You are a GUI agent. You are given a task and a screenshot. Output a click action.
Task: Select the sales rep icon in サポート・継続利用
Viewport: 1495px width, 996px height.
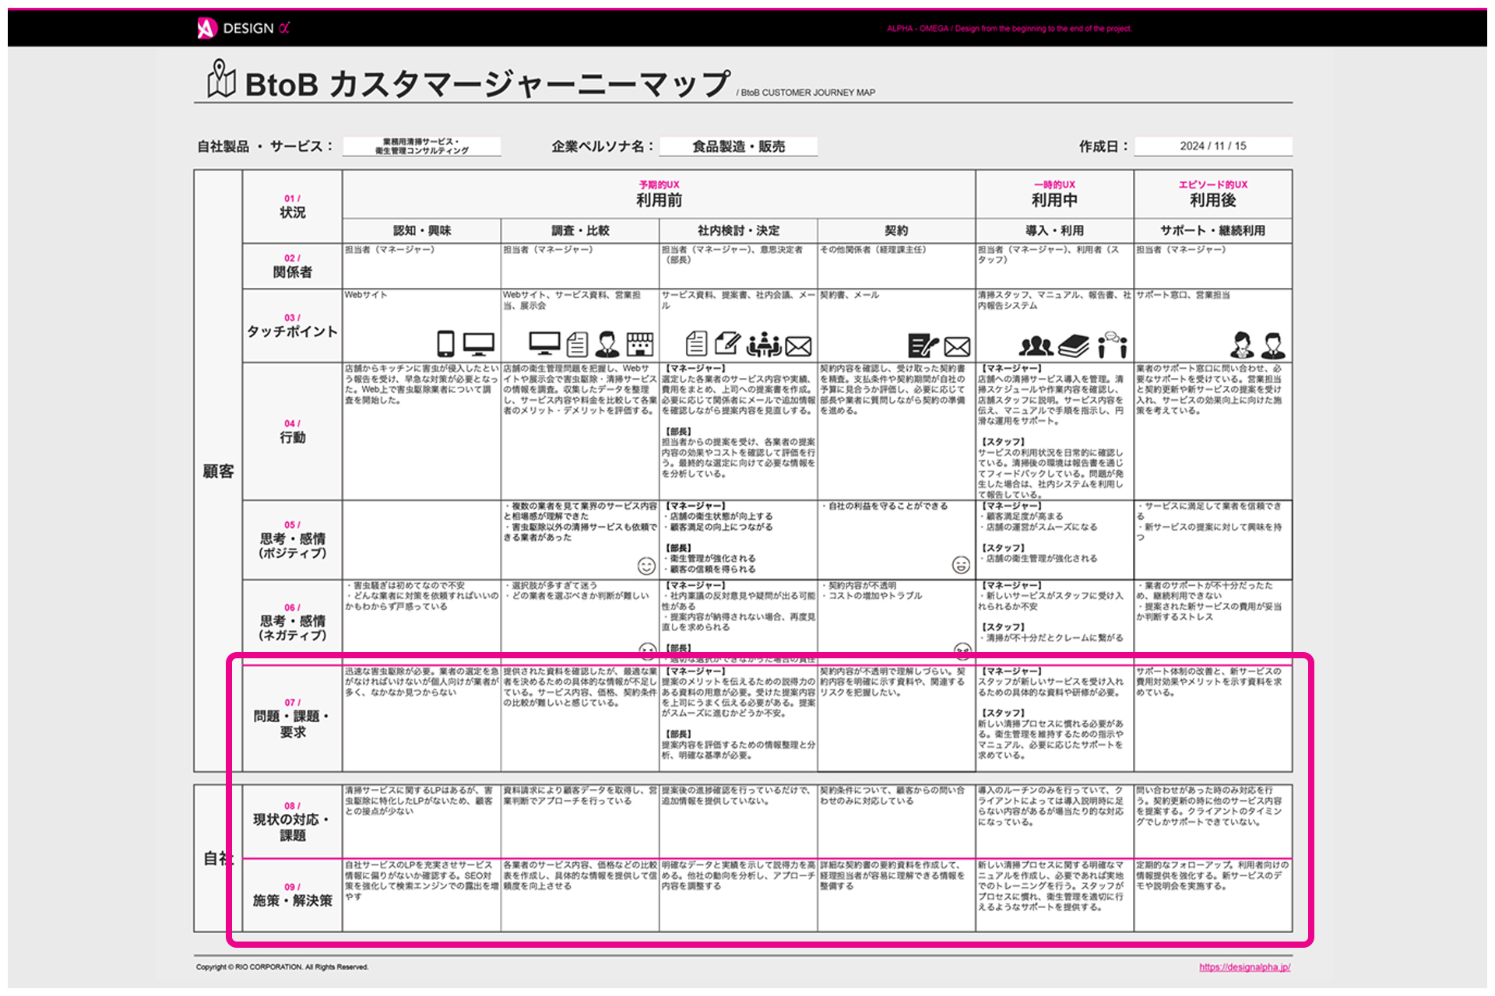tap(1273, 344)
